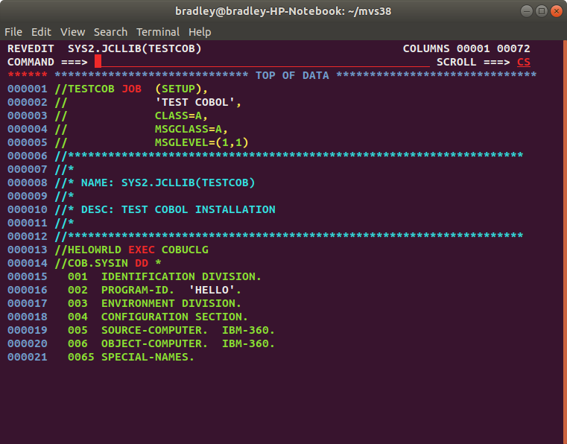Click the CLASS=A parameter
The image size is (567, 444).
tap(178, 115)
